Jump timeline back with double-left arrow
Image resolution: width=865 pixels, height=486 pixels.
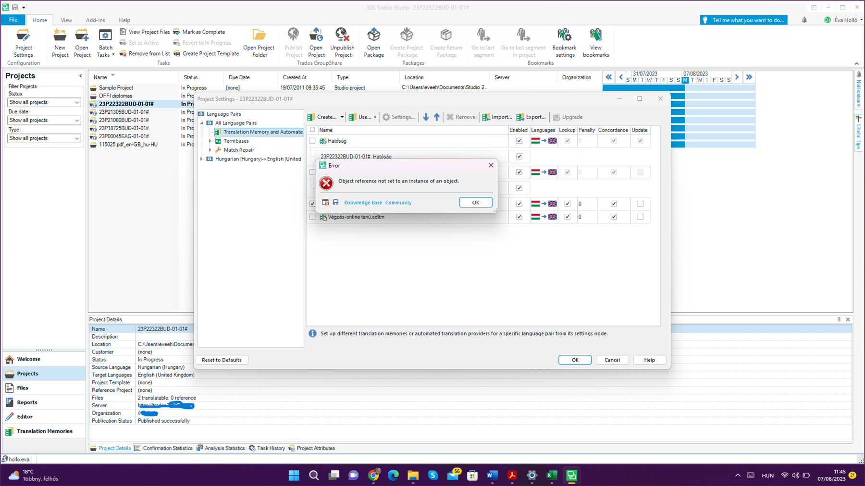pos(609,77)
